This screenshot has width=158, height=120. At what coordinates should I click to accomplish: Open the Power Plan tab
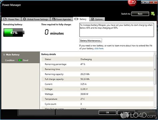point(11,19)
